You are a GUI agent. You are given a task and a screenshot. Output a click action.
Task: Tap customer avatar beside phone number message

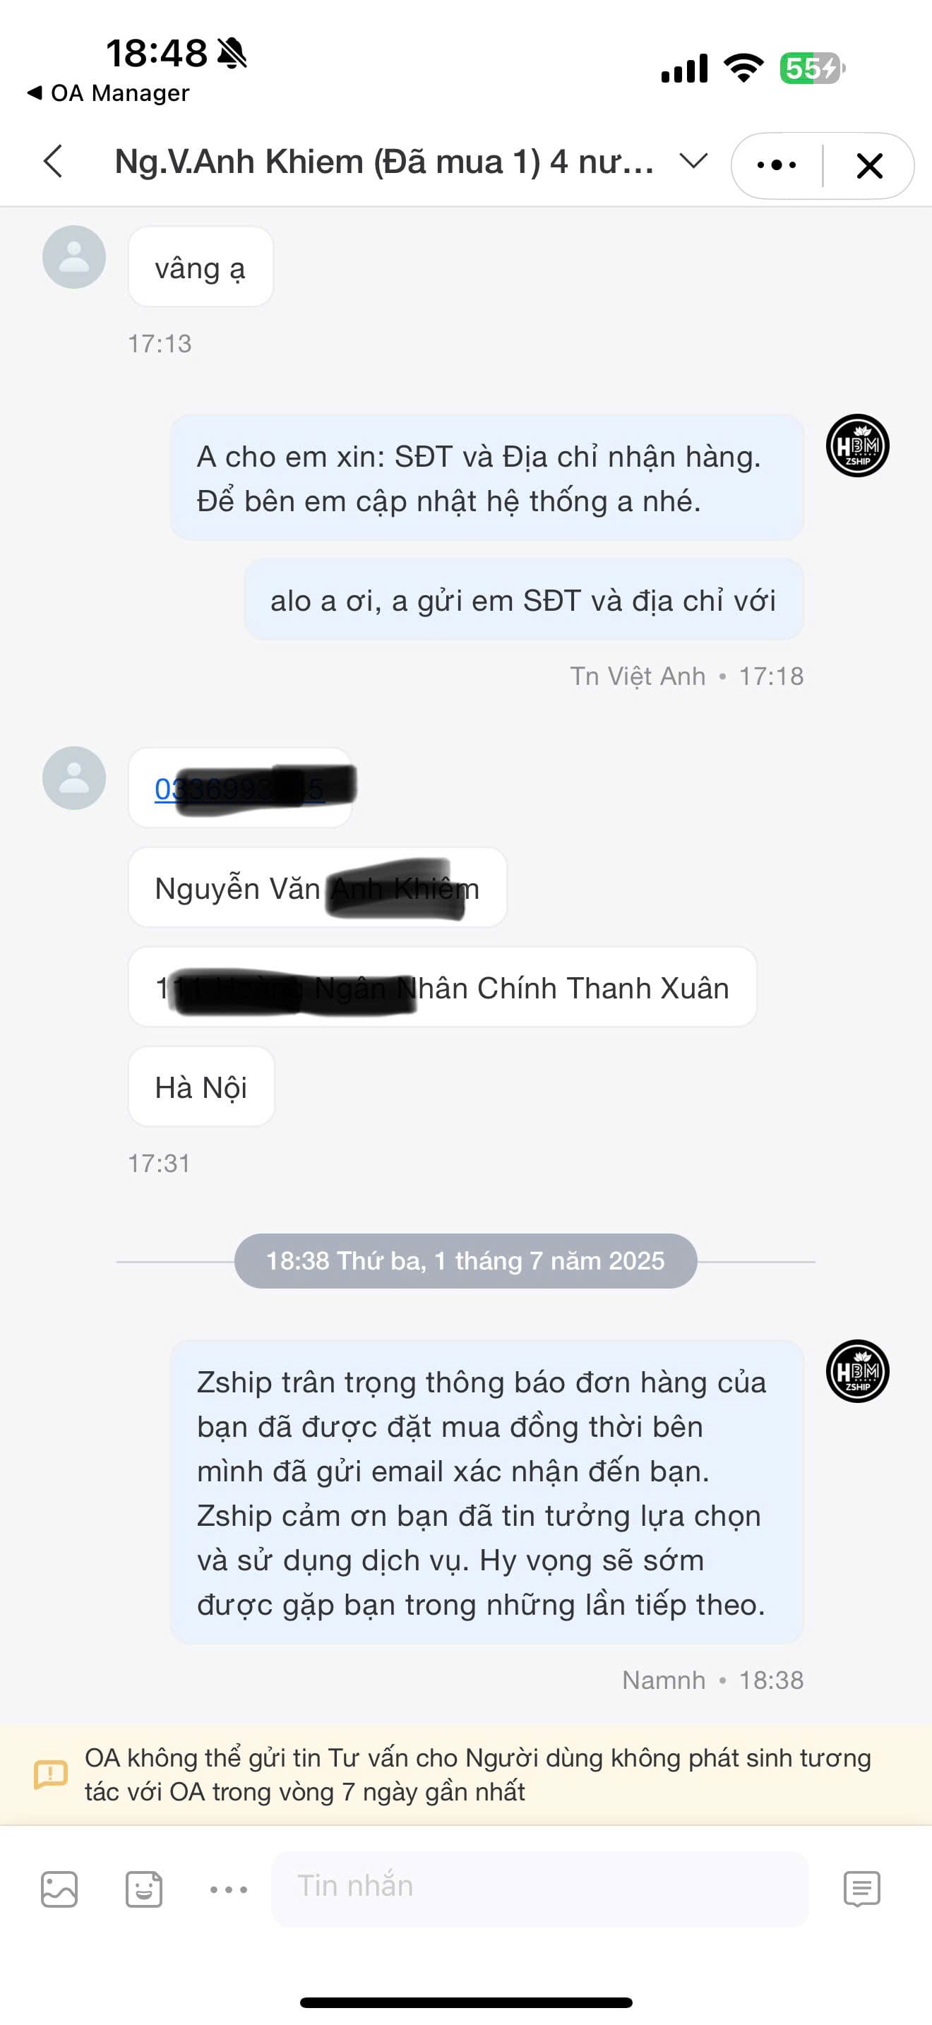click(x=74, y=778)
